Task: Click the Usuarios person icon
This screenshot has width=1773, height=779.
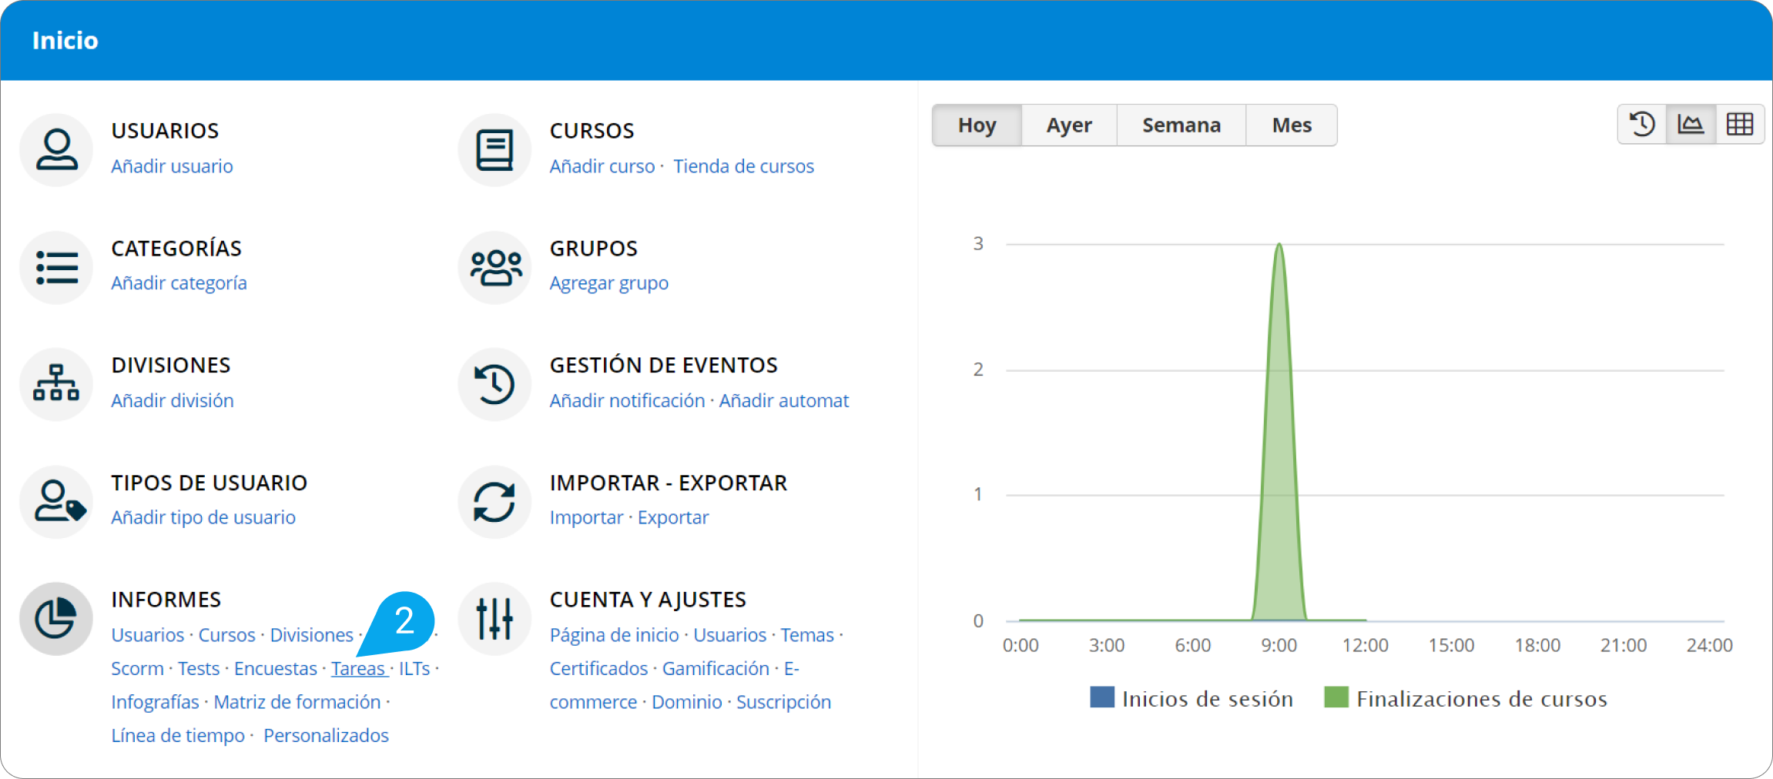Action: tap(56, 149)
